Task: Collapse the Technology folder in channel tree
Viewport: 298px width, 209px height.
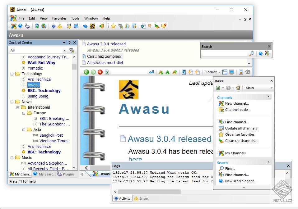Action: [x=12, y=74]
